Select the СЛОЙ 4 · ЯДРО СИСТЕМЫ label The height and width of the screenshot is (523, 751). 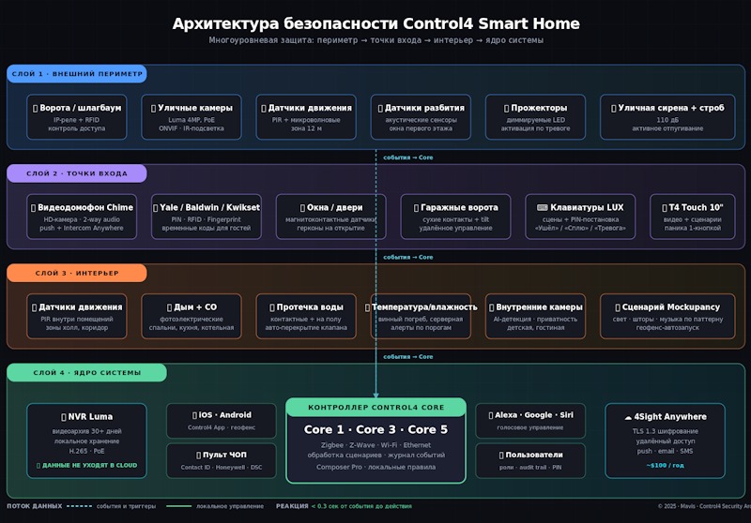click(x=86, y=372)
